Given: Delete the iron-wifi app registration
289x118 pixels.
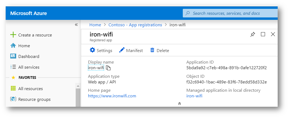Looking at the screenshot, I should [160, 50].
